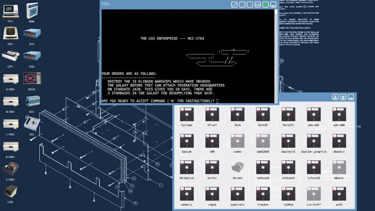Click the dimmed caret icon in TTY toolbar
The width and height of the screenshot is (375, 211).
(250, 4)
